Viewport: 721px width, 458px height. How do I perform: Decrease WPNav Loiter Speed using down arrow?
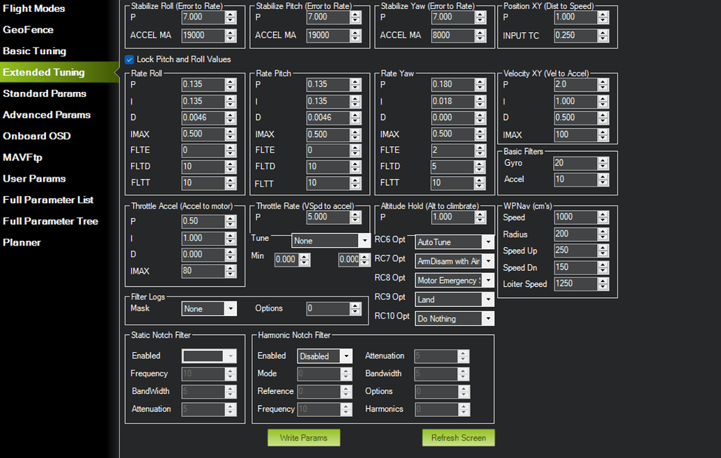coord(603,287)
